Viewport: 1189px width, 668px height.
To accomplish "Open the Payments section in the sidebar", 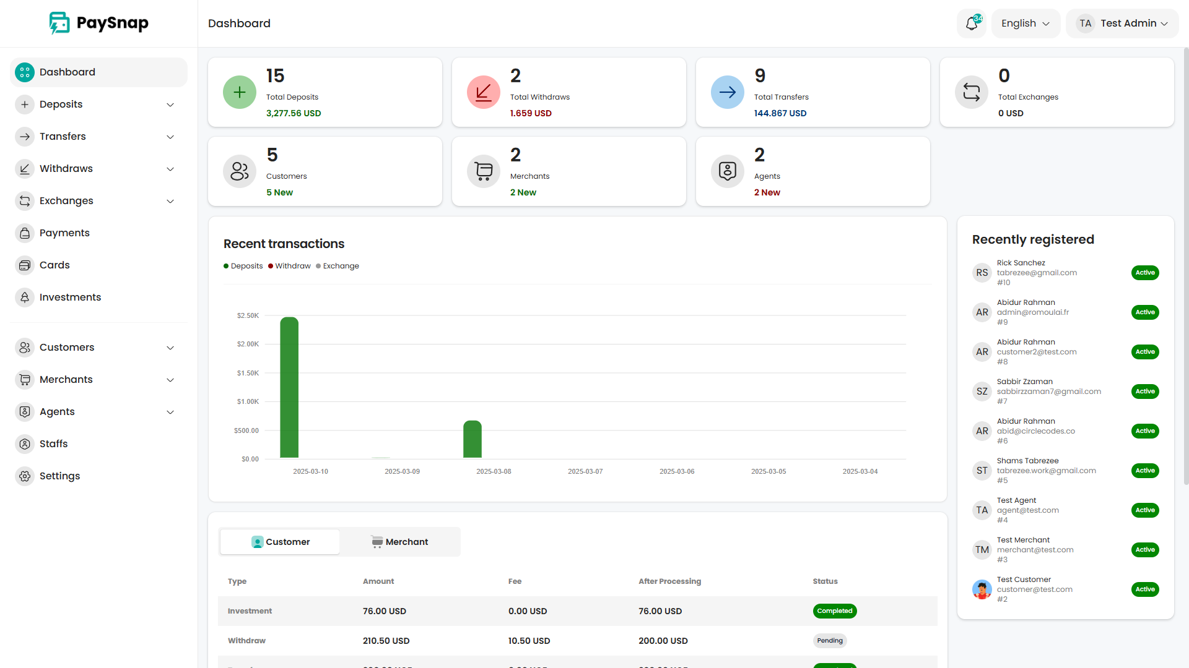I will click(64, 233).
